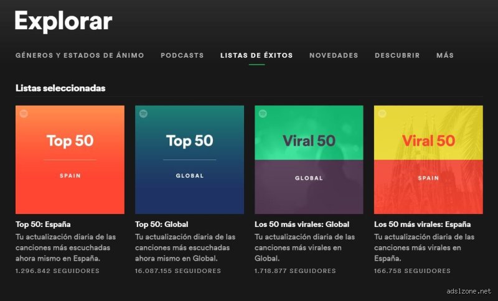Screen dimensions: 498x301
Task: Open Los 50 más virales: España link
Action: [423, 225]
